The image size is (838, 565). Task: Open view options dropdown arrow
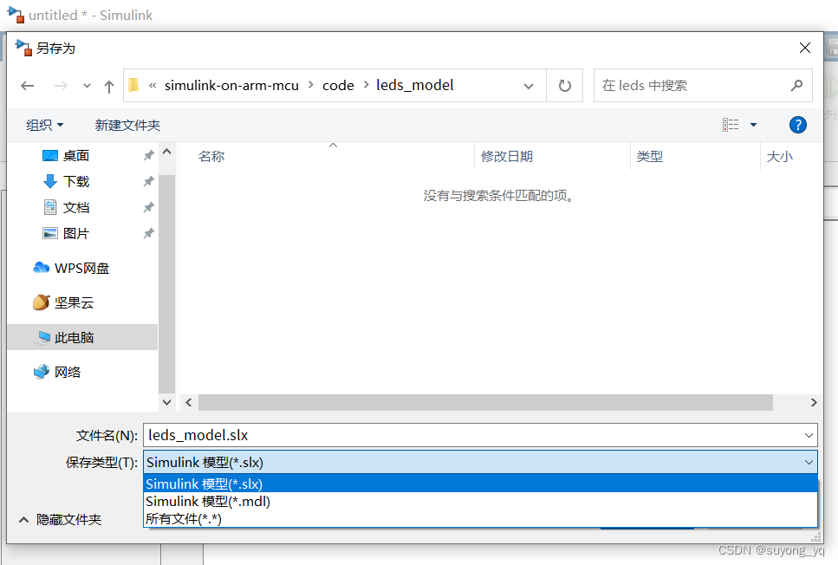point(754,125)
